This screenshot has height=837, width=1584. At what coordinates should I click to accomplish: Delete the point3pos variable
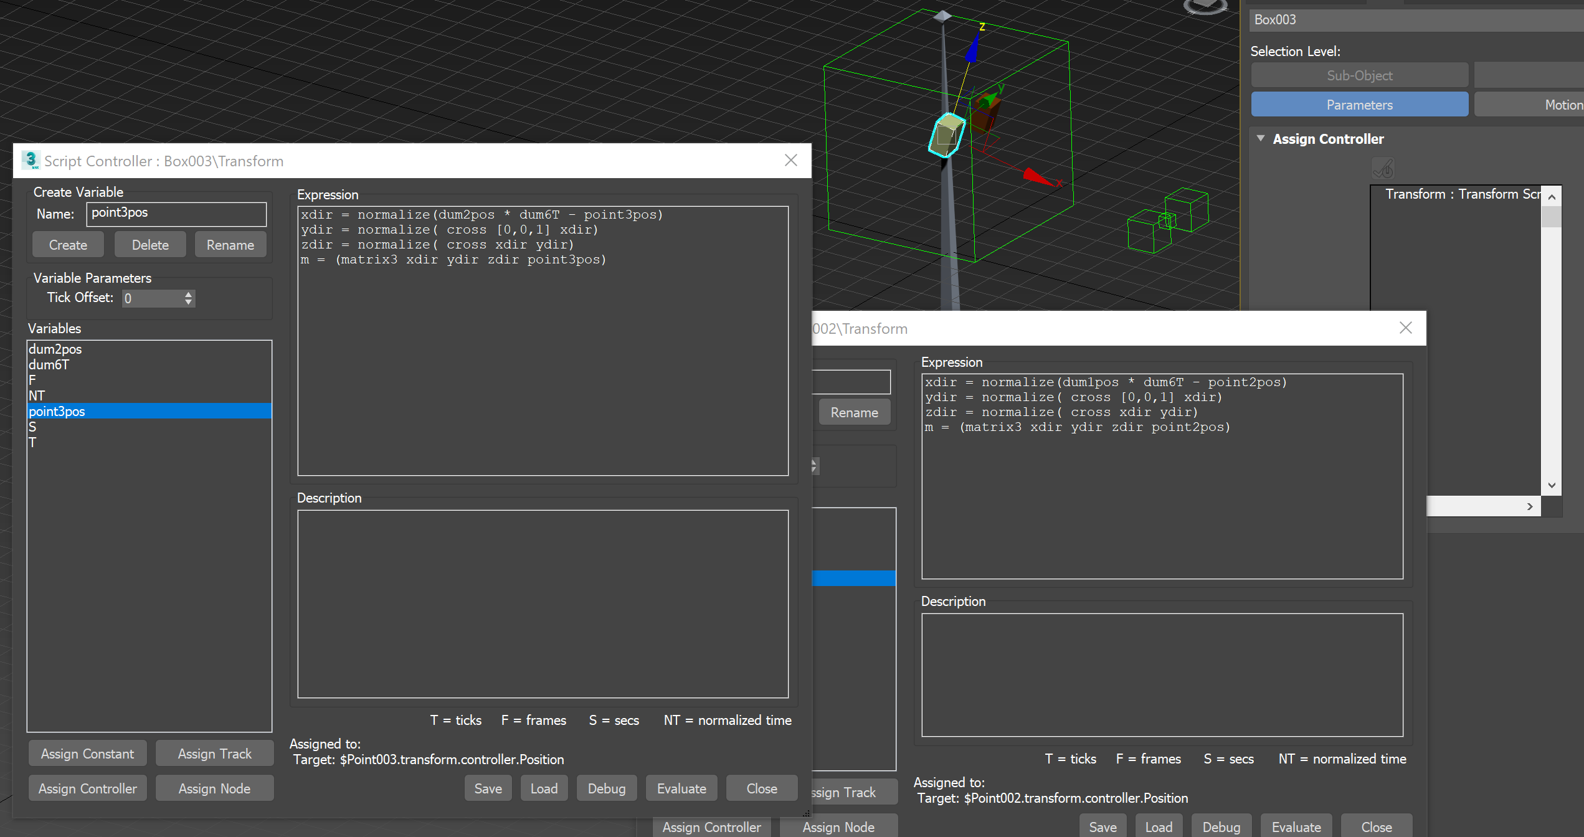[x=149, y=244]
